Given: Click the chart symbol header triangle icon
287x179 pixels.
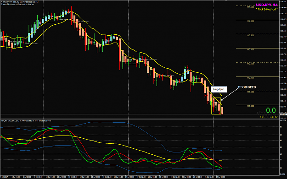Looking at the screenshot, I should (2, 2).
